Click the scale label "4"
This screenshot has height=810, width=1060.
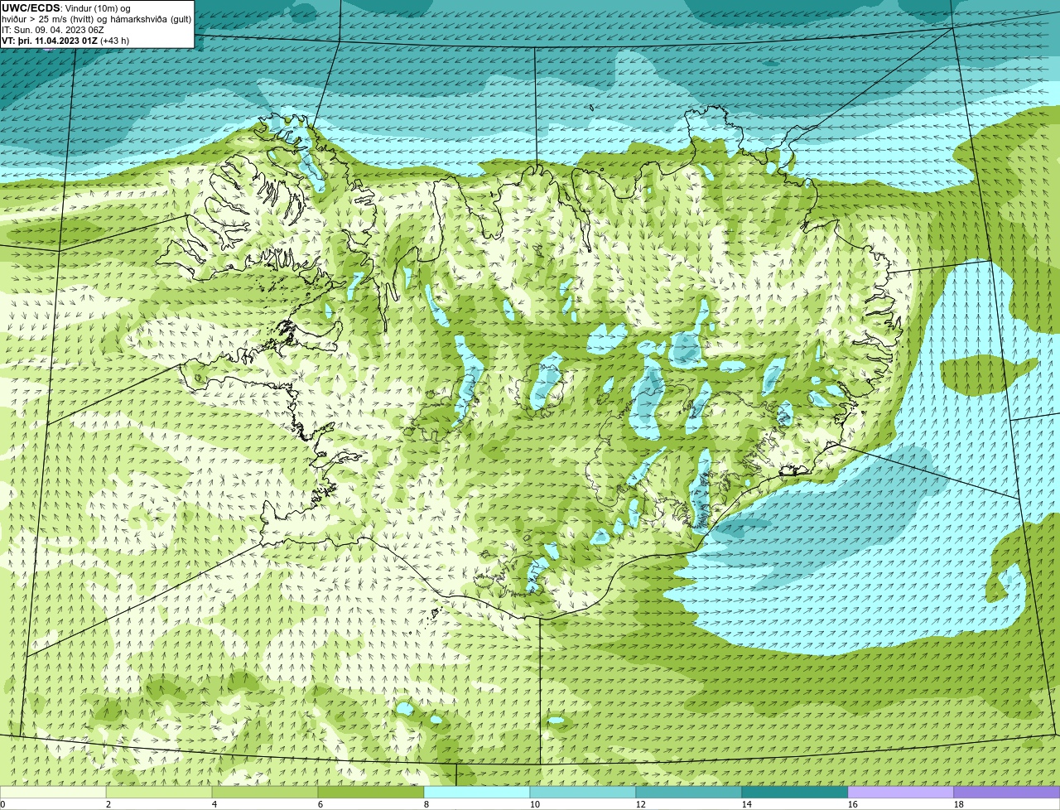(x=214, y=804)
